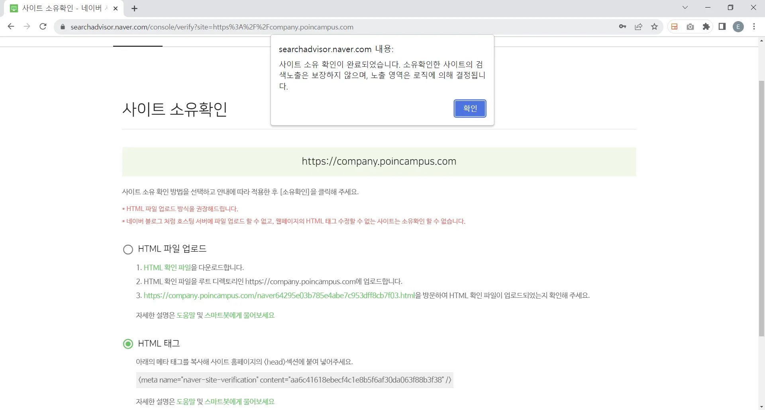The height and width of the screenshot is (410, 765).
Task: Open saved passwords key icon
Action: (622, 27)
